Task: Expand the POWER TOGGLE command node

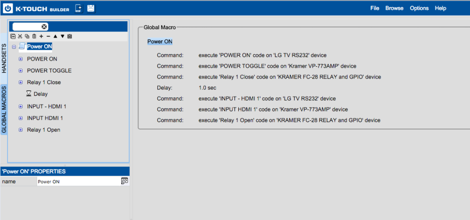Action: click(x=21, y=71)
